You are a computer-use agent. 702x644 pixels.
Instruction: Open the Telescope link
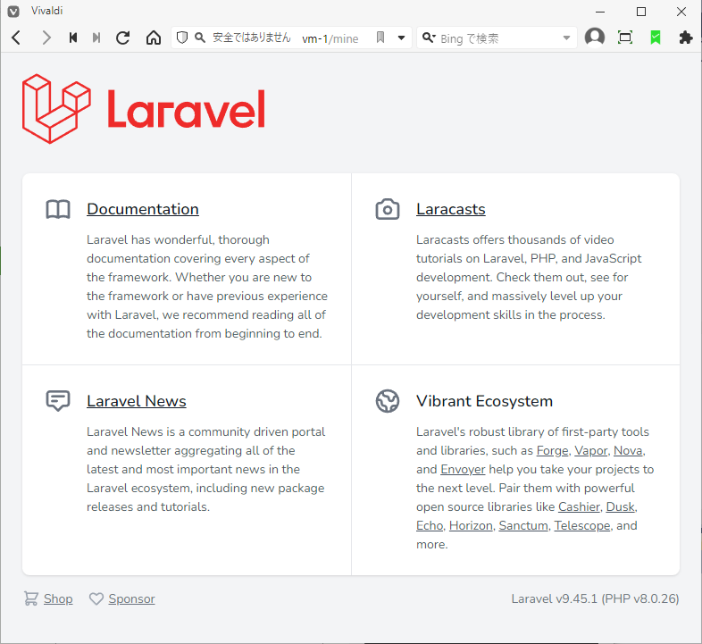click(582, 526)
